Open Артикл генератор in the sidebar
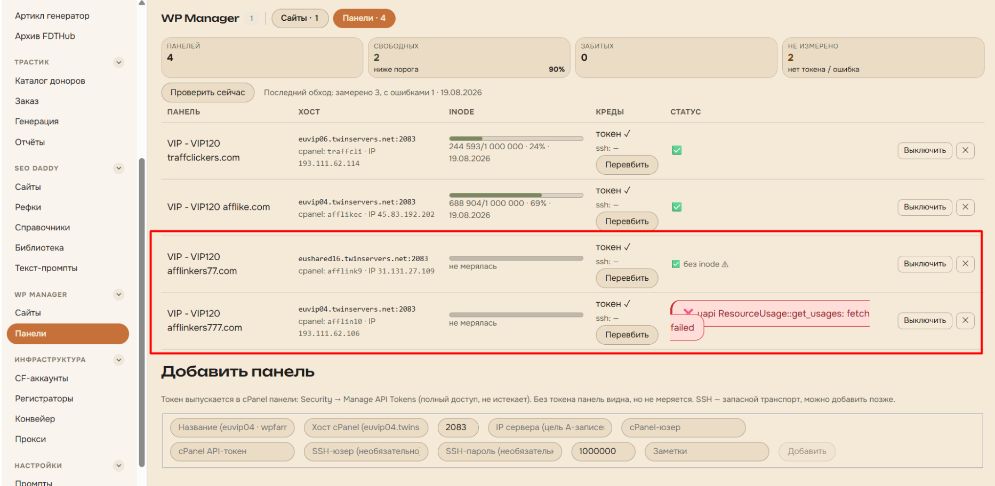The height and width of the screenshot is (486, 995). (52, 16)
